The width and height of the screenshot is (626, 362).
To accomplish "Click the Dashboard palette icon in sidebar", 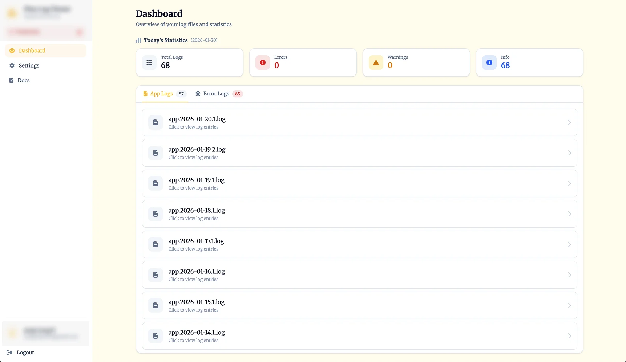I will coord(12,50).
